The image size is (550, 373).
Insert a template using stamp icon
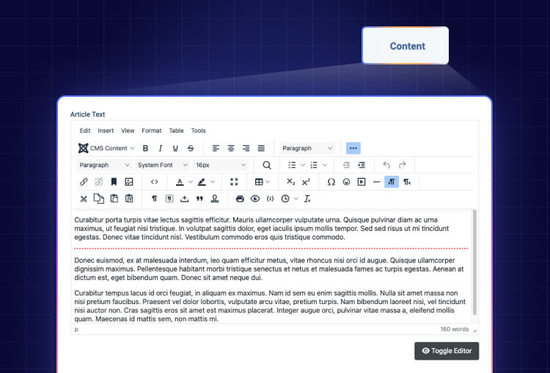click(215, 199)
